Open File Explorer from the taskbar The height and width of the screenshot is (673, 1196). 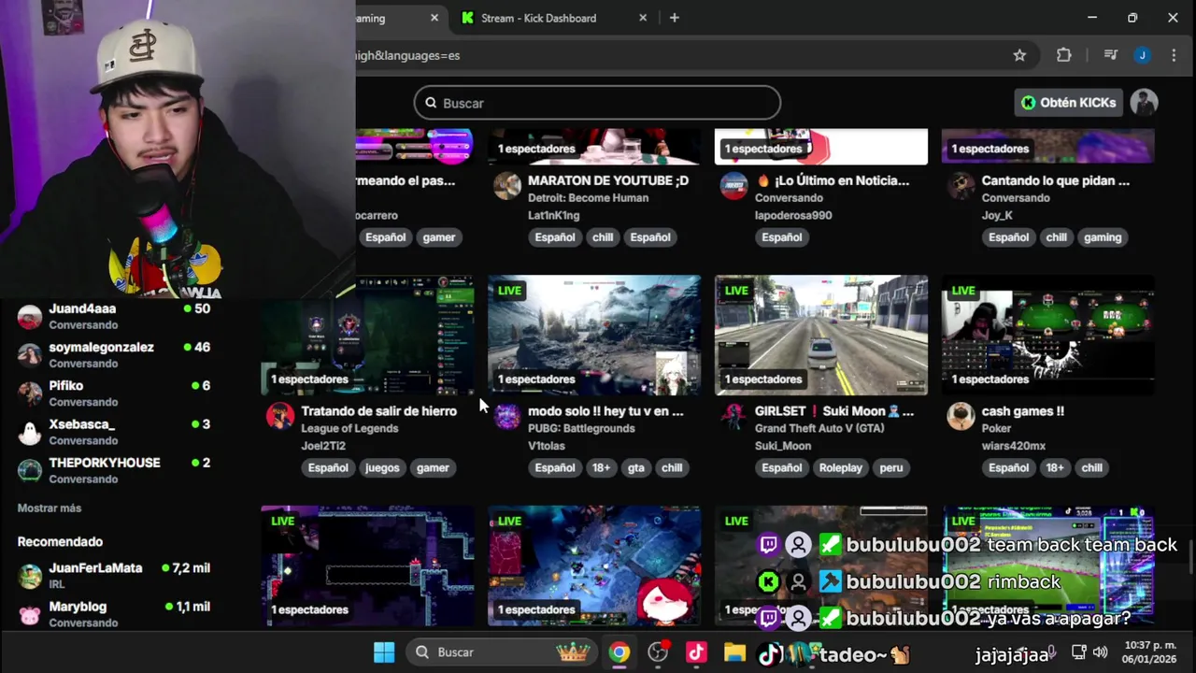[734, 652]
